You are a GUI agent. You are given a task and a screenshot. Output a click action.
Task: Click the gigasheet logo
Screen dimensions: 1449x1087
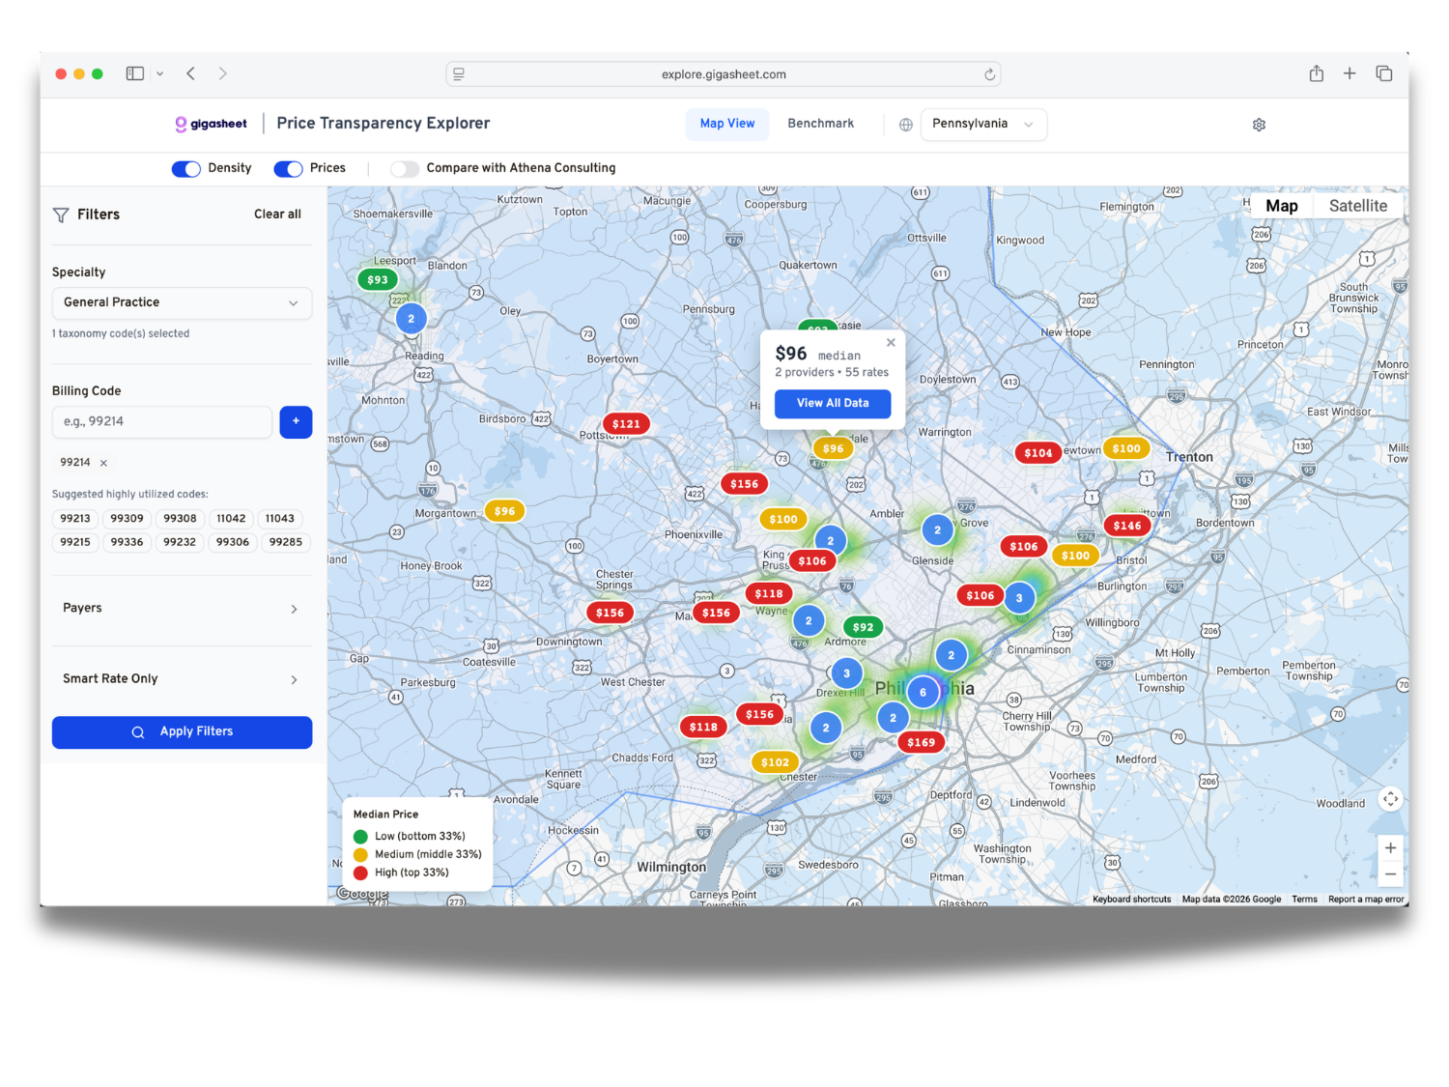pyautogui.click(x=211, y=124)
